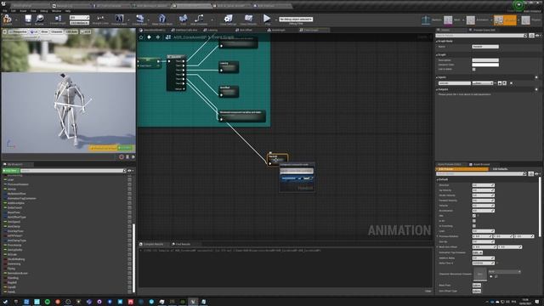Open the viewport Show dropdown
Image resolution: width=544 pixels, height=306 pixels.
44,31
